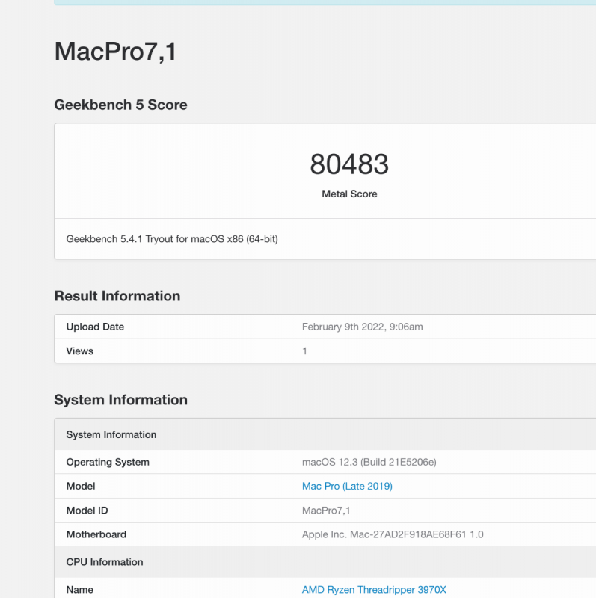Click the Result Information heading
Image resolution: width=596 pixels, height=598 pixels.
117,296
